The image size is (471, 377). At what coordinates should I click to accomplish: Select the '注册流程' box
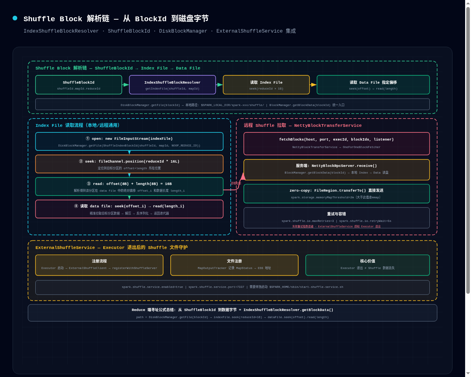[x=99, y=265]
